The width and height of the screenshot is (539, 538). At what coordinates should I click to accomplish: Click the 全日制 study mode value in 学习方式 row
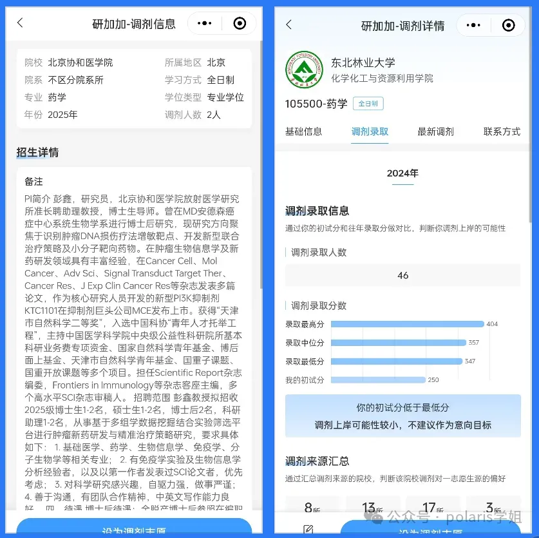221,80
